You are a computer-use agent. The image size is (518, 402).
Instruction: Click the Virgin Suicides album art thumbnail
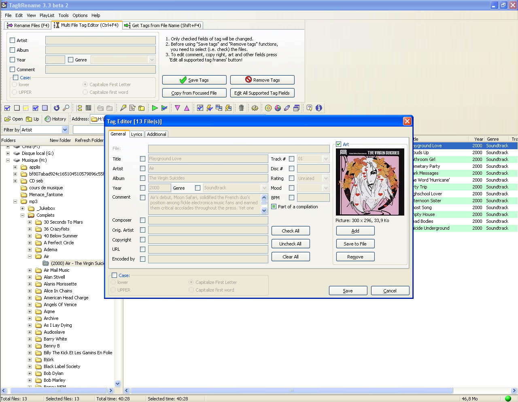(x=369, y=182)
